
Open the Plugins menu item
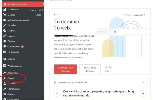tap(23, 78)
